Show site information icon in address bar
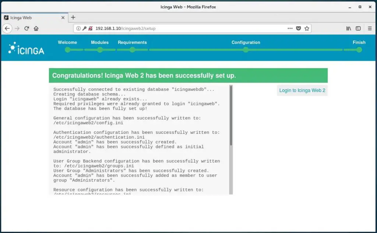Image resolution: width=377 pixels, height=233 pixels. [78, 28]
